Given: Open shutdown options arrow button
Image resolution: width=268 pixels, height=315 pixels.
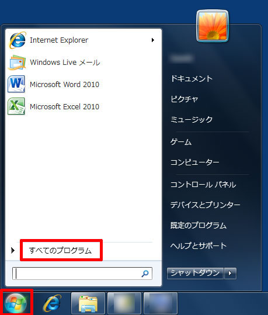Looking at the screenshot, I should click(x=230, y=274).
